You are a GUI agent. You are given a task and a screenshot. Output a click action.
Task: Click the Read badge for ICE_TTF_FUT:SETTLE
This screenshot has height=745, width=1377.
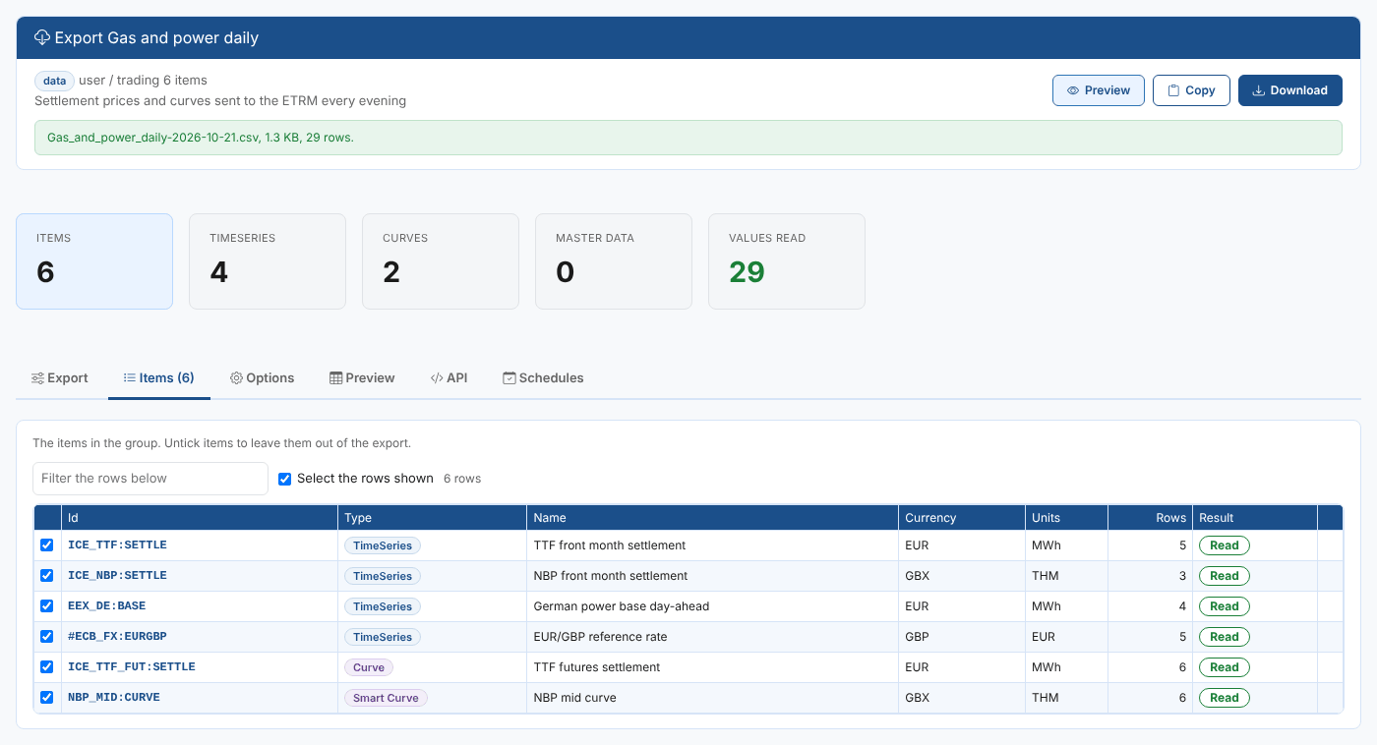click(x=1225, y=667)
